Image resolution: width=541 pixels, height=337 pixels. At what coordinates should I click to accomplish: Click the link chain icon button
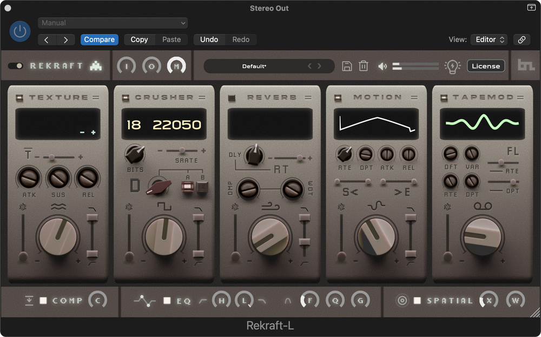coord(522,39)
